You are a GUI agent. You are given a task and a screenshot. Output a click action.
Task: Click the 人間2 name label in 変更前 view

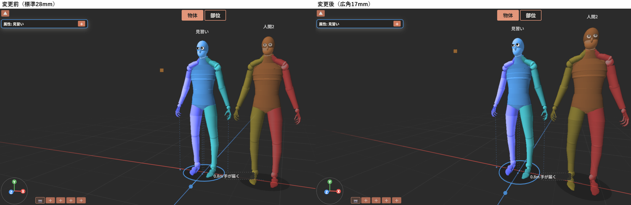click(x=268, y=27)
